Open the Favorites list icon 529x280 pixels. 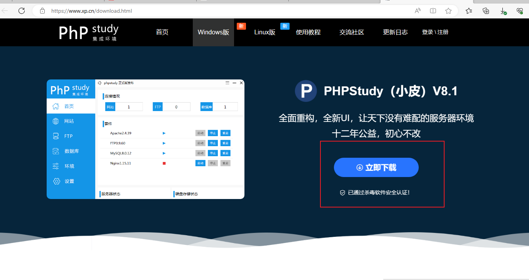469,11
